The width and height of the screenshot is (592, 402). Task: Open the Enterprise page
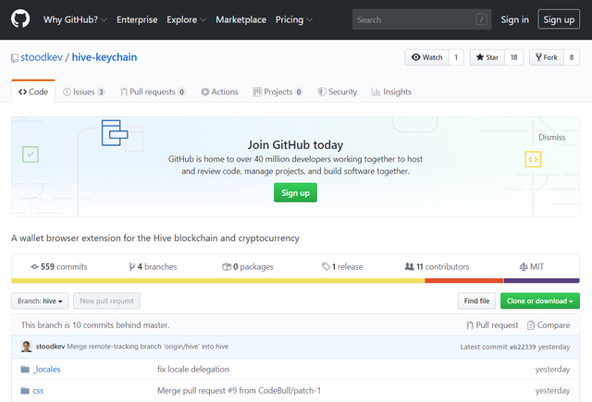137,19
